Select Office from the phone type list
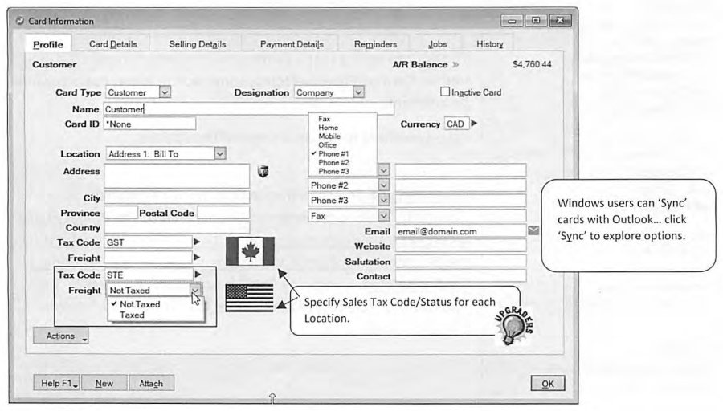This screenshot has height=411, width=723. coord(328,144)
